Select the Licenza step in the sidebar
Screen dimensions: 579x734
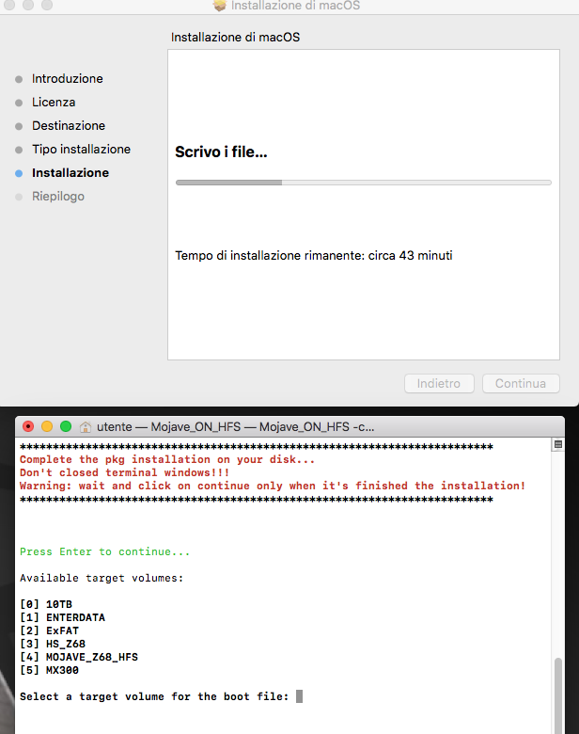[54, 102]
